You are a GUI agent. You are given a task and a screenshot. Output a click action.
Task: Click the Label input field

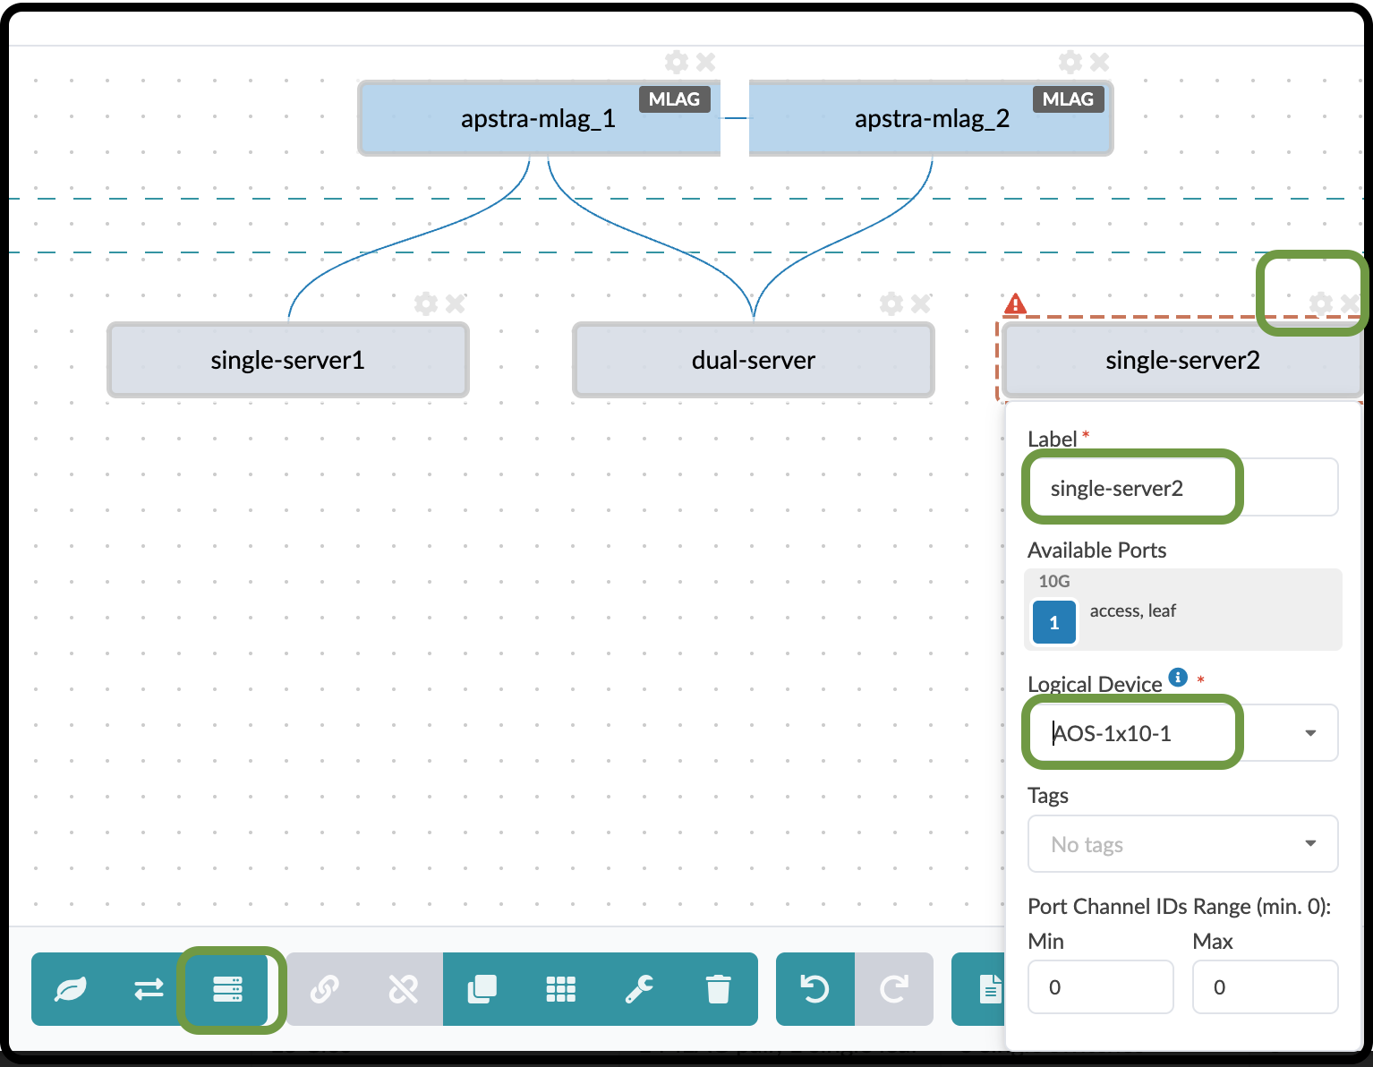click(x=1182, y=487)
